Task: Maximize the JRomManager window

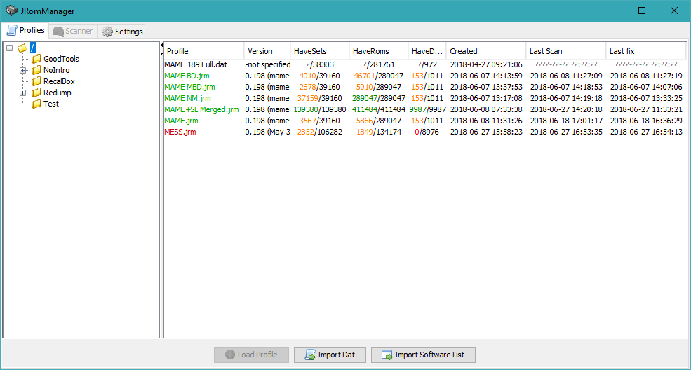Action: click(x=642, y=11)
